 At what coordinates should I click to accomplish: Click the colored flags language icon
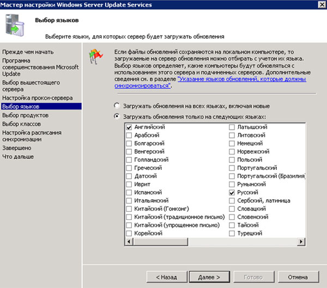(x=96, y=56)
